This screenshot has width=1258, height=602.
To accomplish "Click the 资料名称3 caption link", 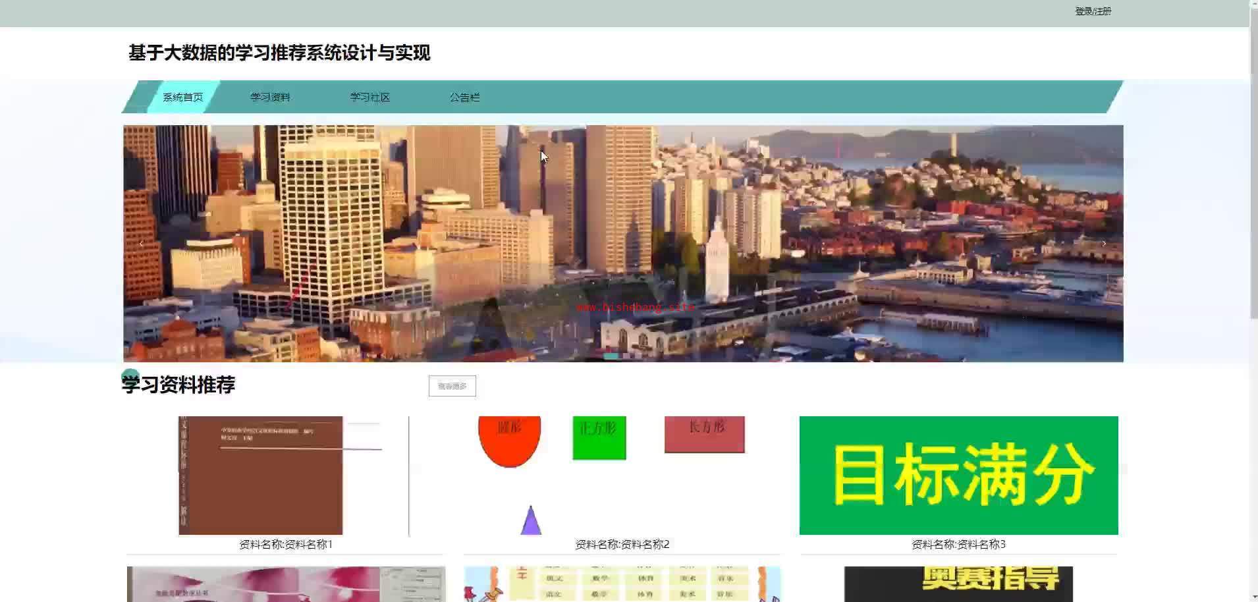I will 958,545.
